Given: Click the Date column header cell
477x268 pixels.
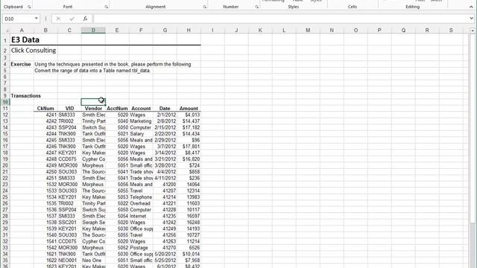Looking at the screenshot, I should (165, 109).
